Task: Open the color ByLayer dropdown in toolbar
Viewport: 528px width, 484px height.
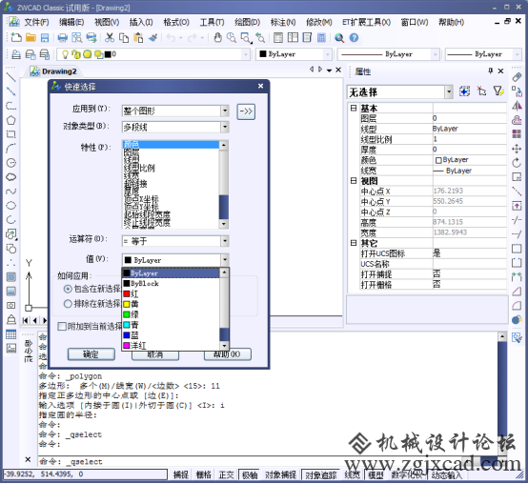Action: pos(327,54)
